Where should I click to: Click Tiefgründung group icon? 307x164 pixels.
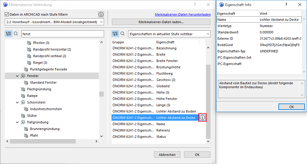23,122
